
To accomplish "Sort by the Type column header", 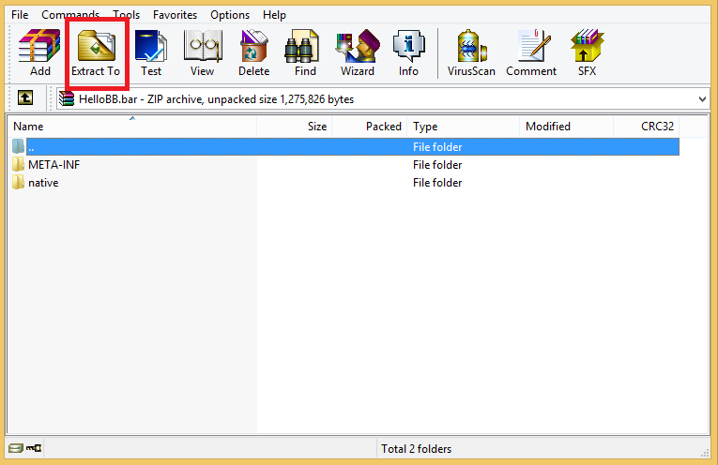I will coord(464,127).
